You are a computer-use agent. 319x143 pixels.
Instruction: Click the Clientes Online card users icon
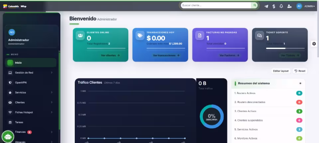coord(80,36)
